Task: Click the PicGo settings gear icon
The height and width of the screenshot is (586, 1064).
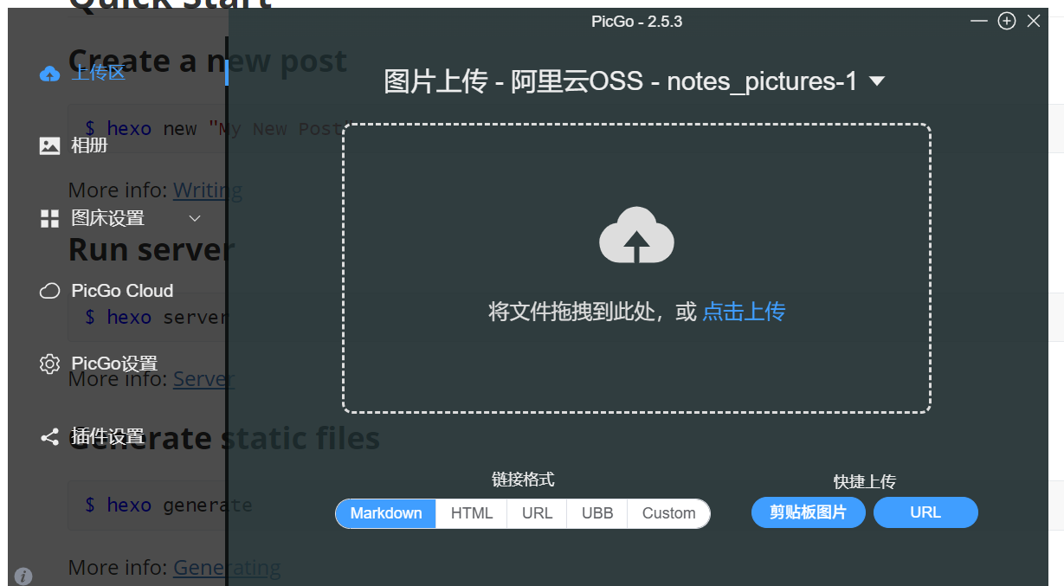Action: pyautogui.click(x=50, y=364)
